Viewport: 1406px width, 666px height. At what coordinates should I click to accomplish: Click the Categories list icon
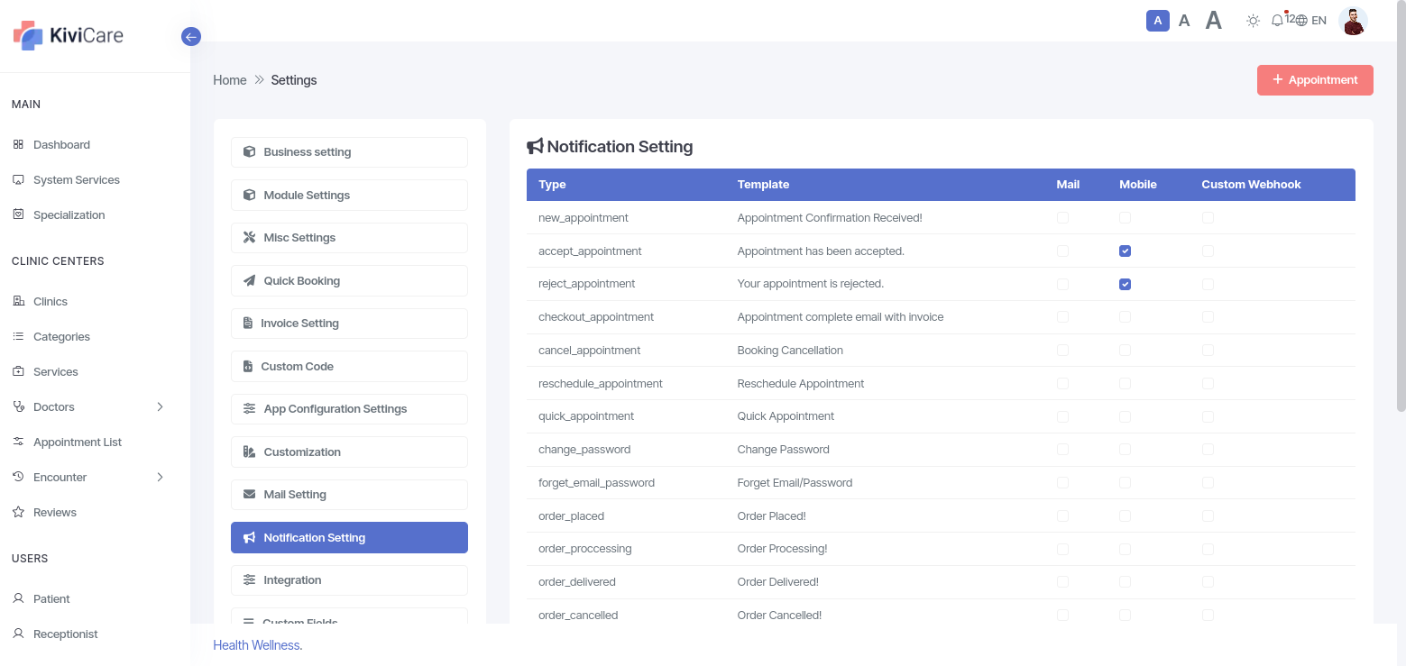pyautogui.click(x=18, y=336)
